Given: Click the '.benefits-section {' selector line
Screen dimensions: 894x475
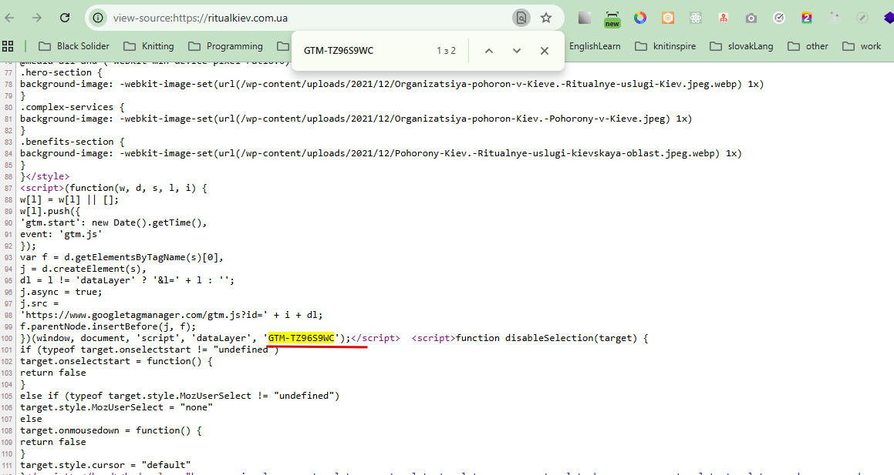Looking at the screenshot, I should pos(73,142).
